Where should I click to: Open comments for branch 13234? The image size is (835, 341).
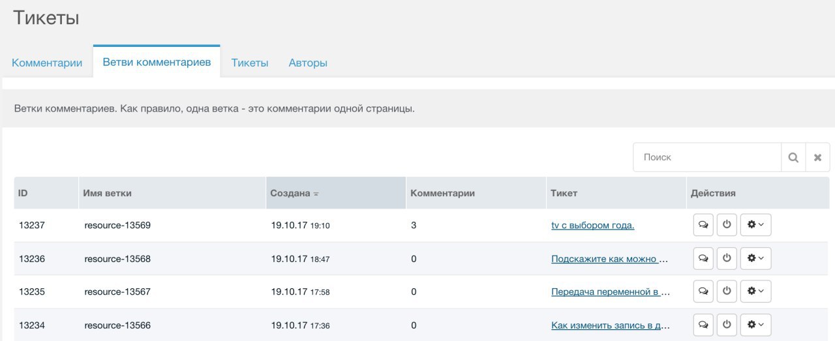(x=703, y=324)
